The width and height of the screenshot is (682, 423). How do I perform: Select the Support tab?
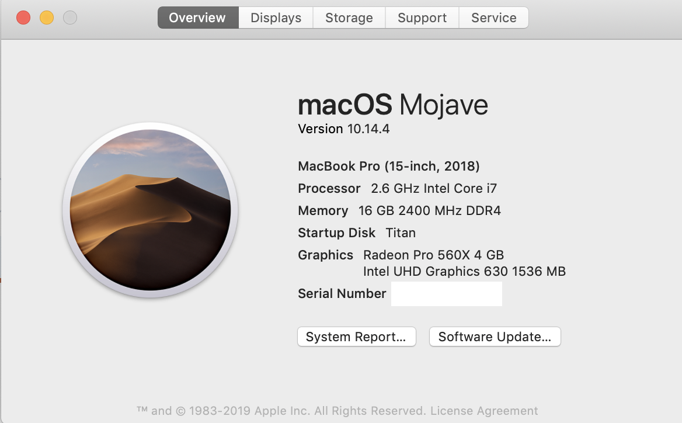point(422,18)
